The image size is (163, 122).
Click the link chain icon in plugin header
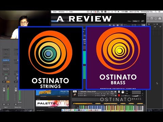143,21
